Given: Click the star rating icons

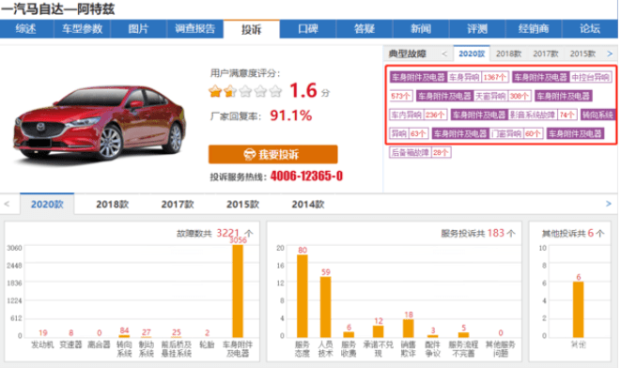Looking at the screenshot, I should click(245, 91).
